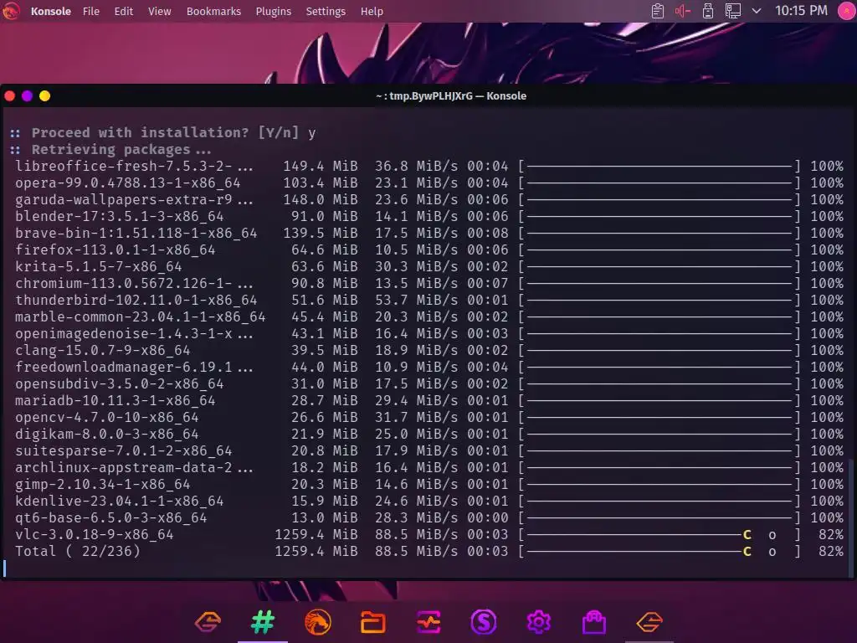The width and height of the screenshot is (857, 643).
Task: Select text 'Retrieving packages...'
Action: tap(121, 150)
